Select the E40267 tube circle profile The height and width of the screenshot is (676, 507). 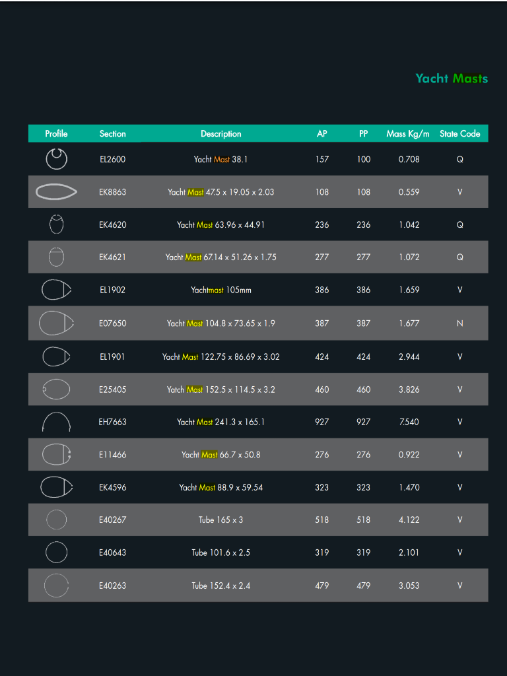click(x=57, y=520)
